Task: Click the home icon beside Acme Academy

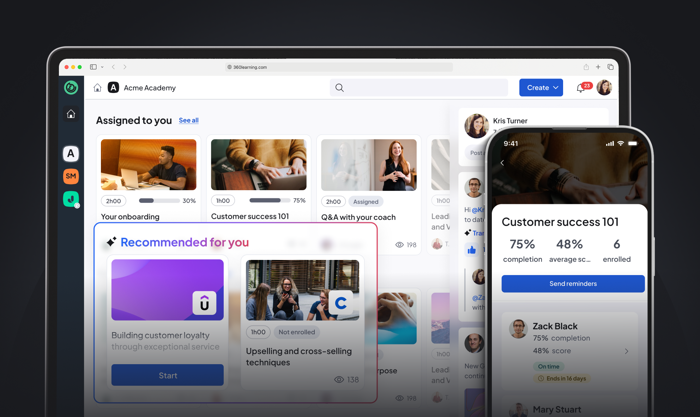Action: (x=97, y=88)
